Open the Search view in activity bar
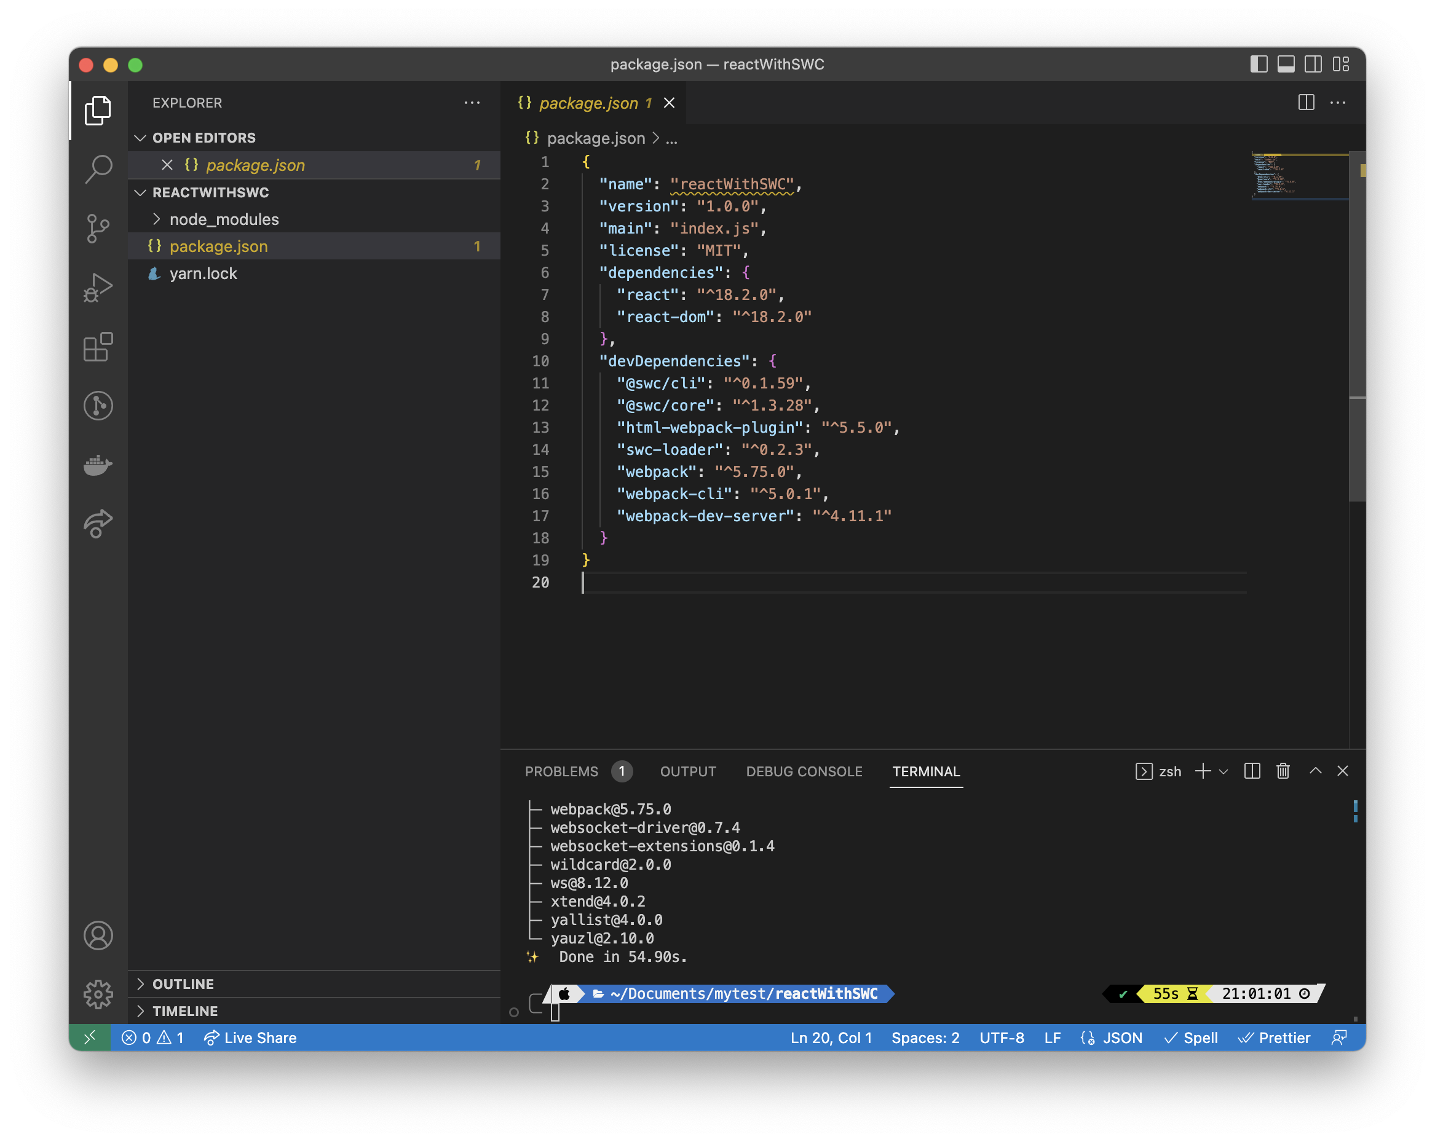This screenshot has height=1142, width=1435. click(x=98, y=169)
